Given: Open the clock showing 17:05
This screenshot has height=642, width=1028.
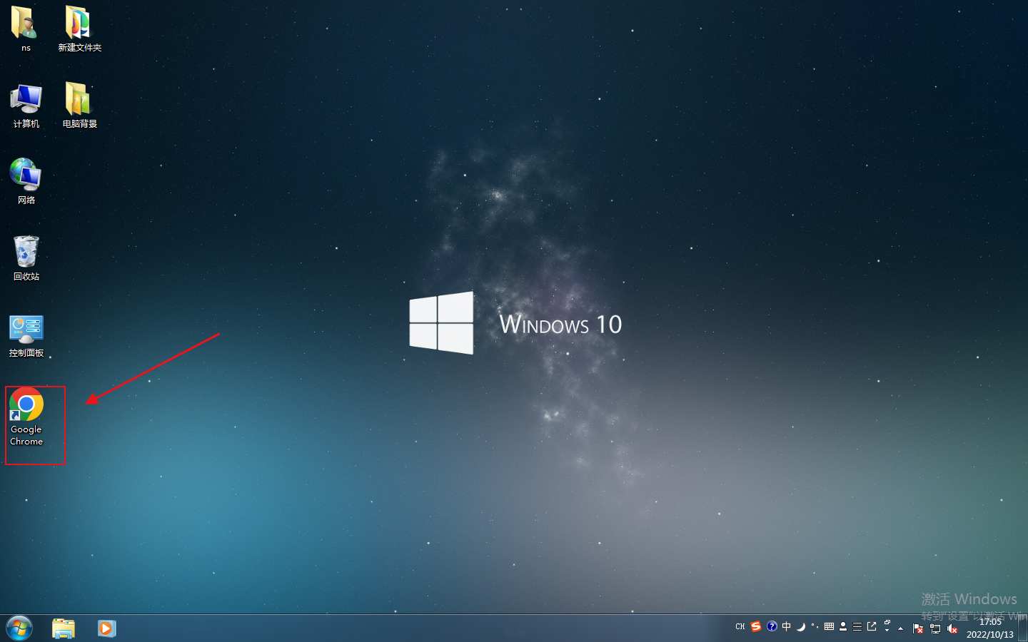Looking at the screenshot, I should (x=990, y=628).
